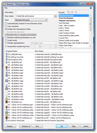This screenshot has height=133, width=97.
Task: Click the icon of 05 - Ný Batterí.ogg
Action: pyautogui.click(x=7, y=81)
